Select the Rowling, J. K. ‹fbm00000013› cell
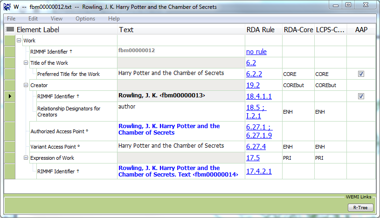This screenshot has width=380, height=218. click(x=181, y=96)
